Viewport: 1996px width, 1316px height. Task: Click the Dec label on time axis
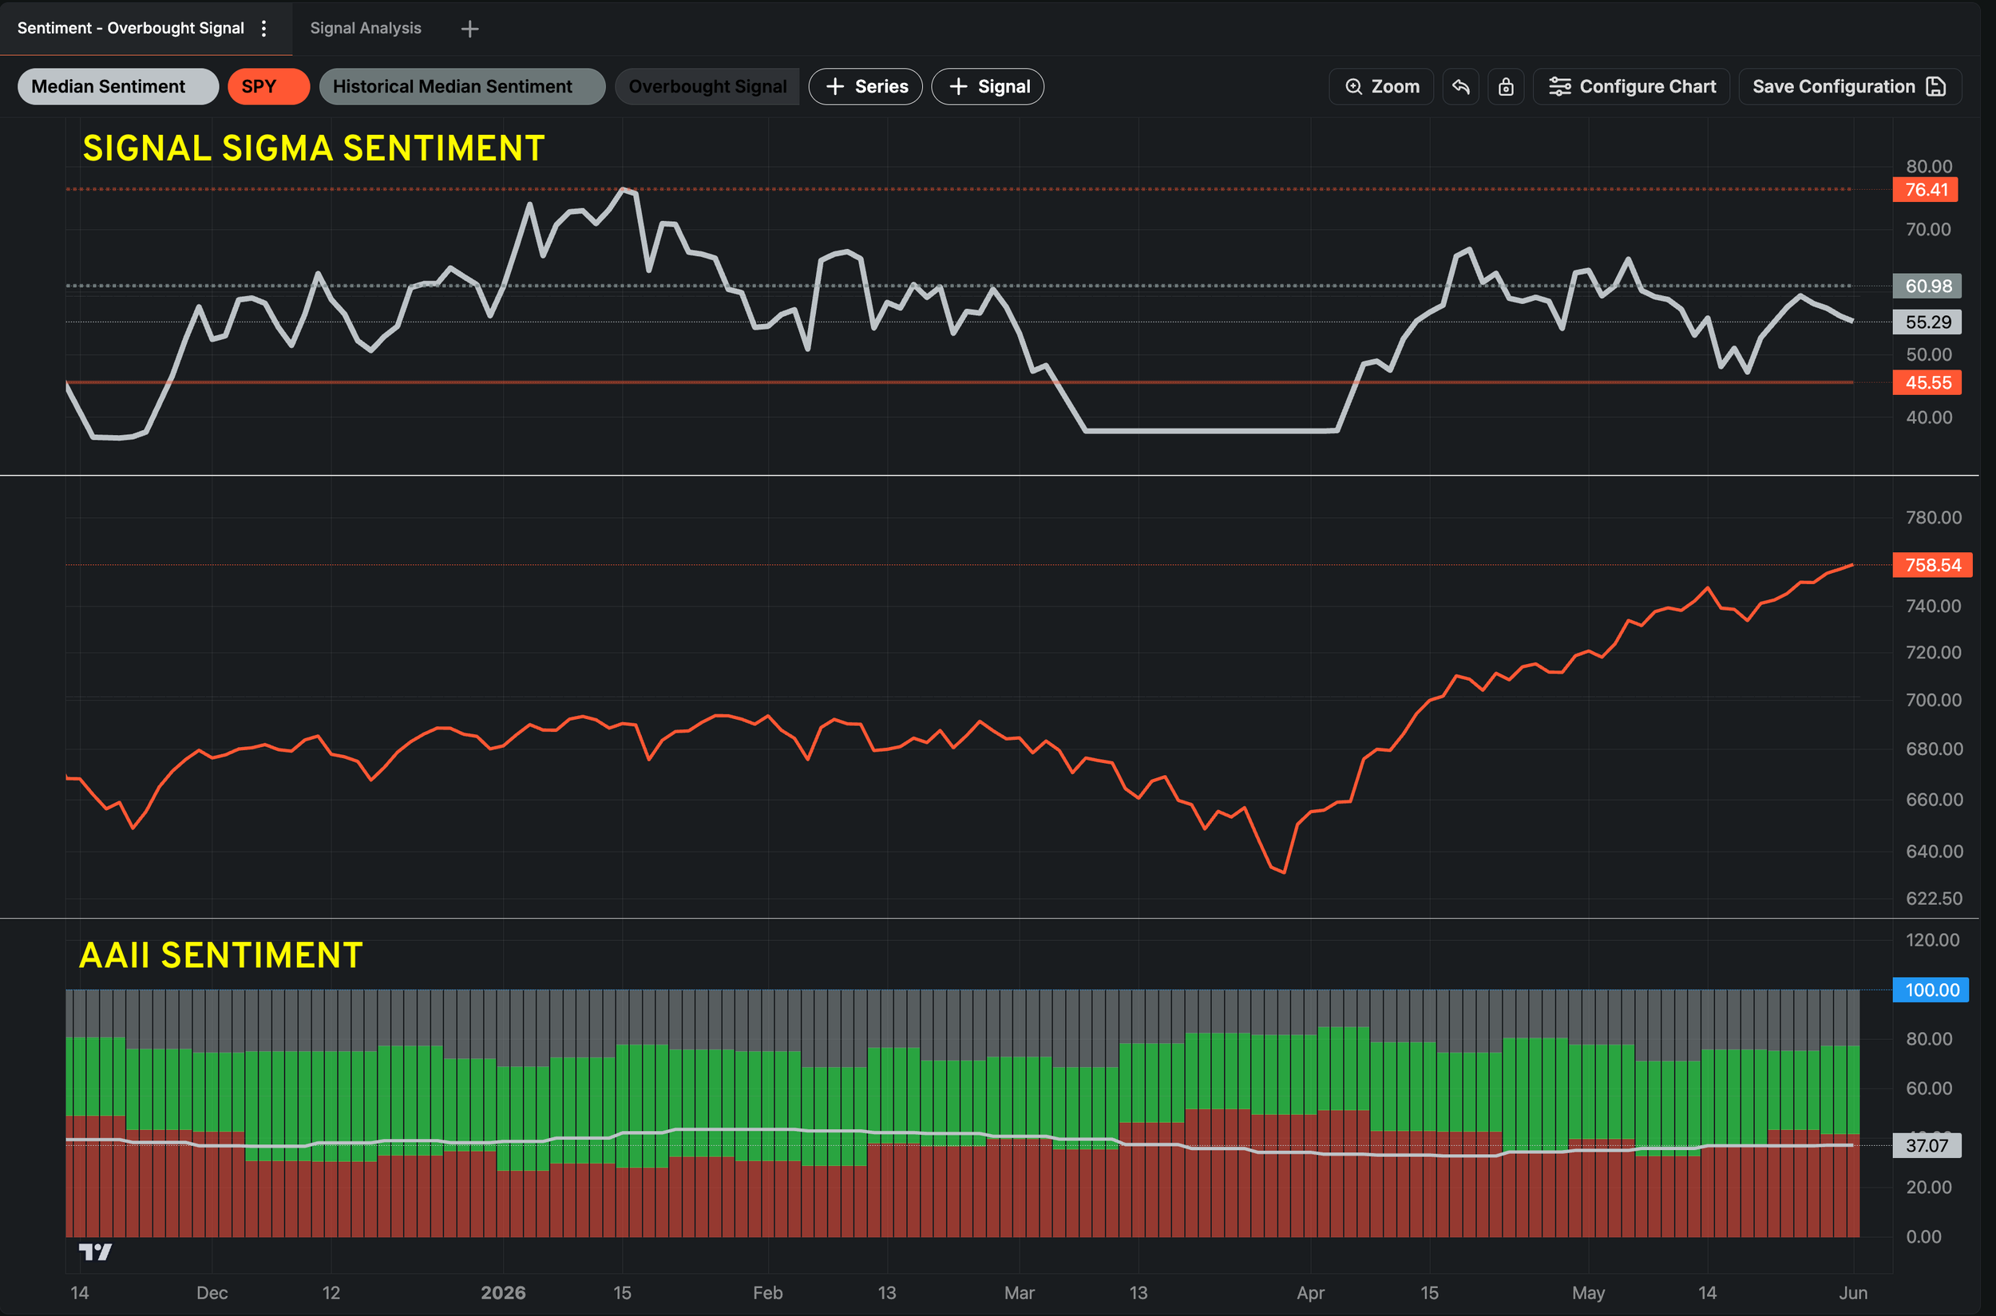212,1293
